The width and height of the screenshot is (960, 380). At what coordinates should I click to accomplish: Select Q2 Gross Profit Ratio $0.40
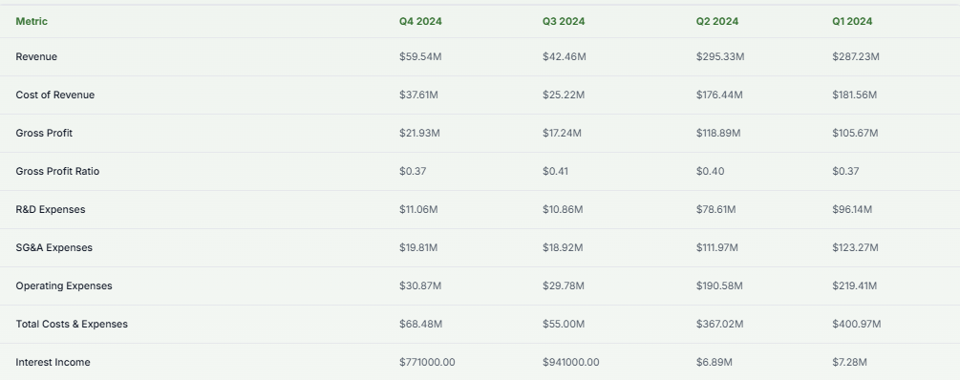[x=710, y=171]
